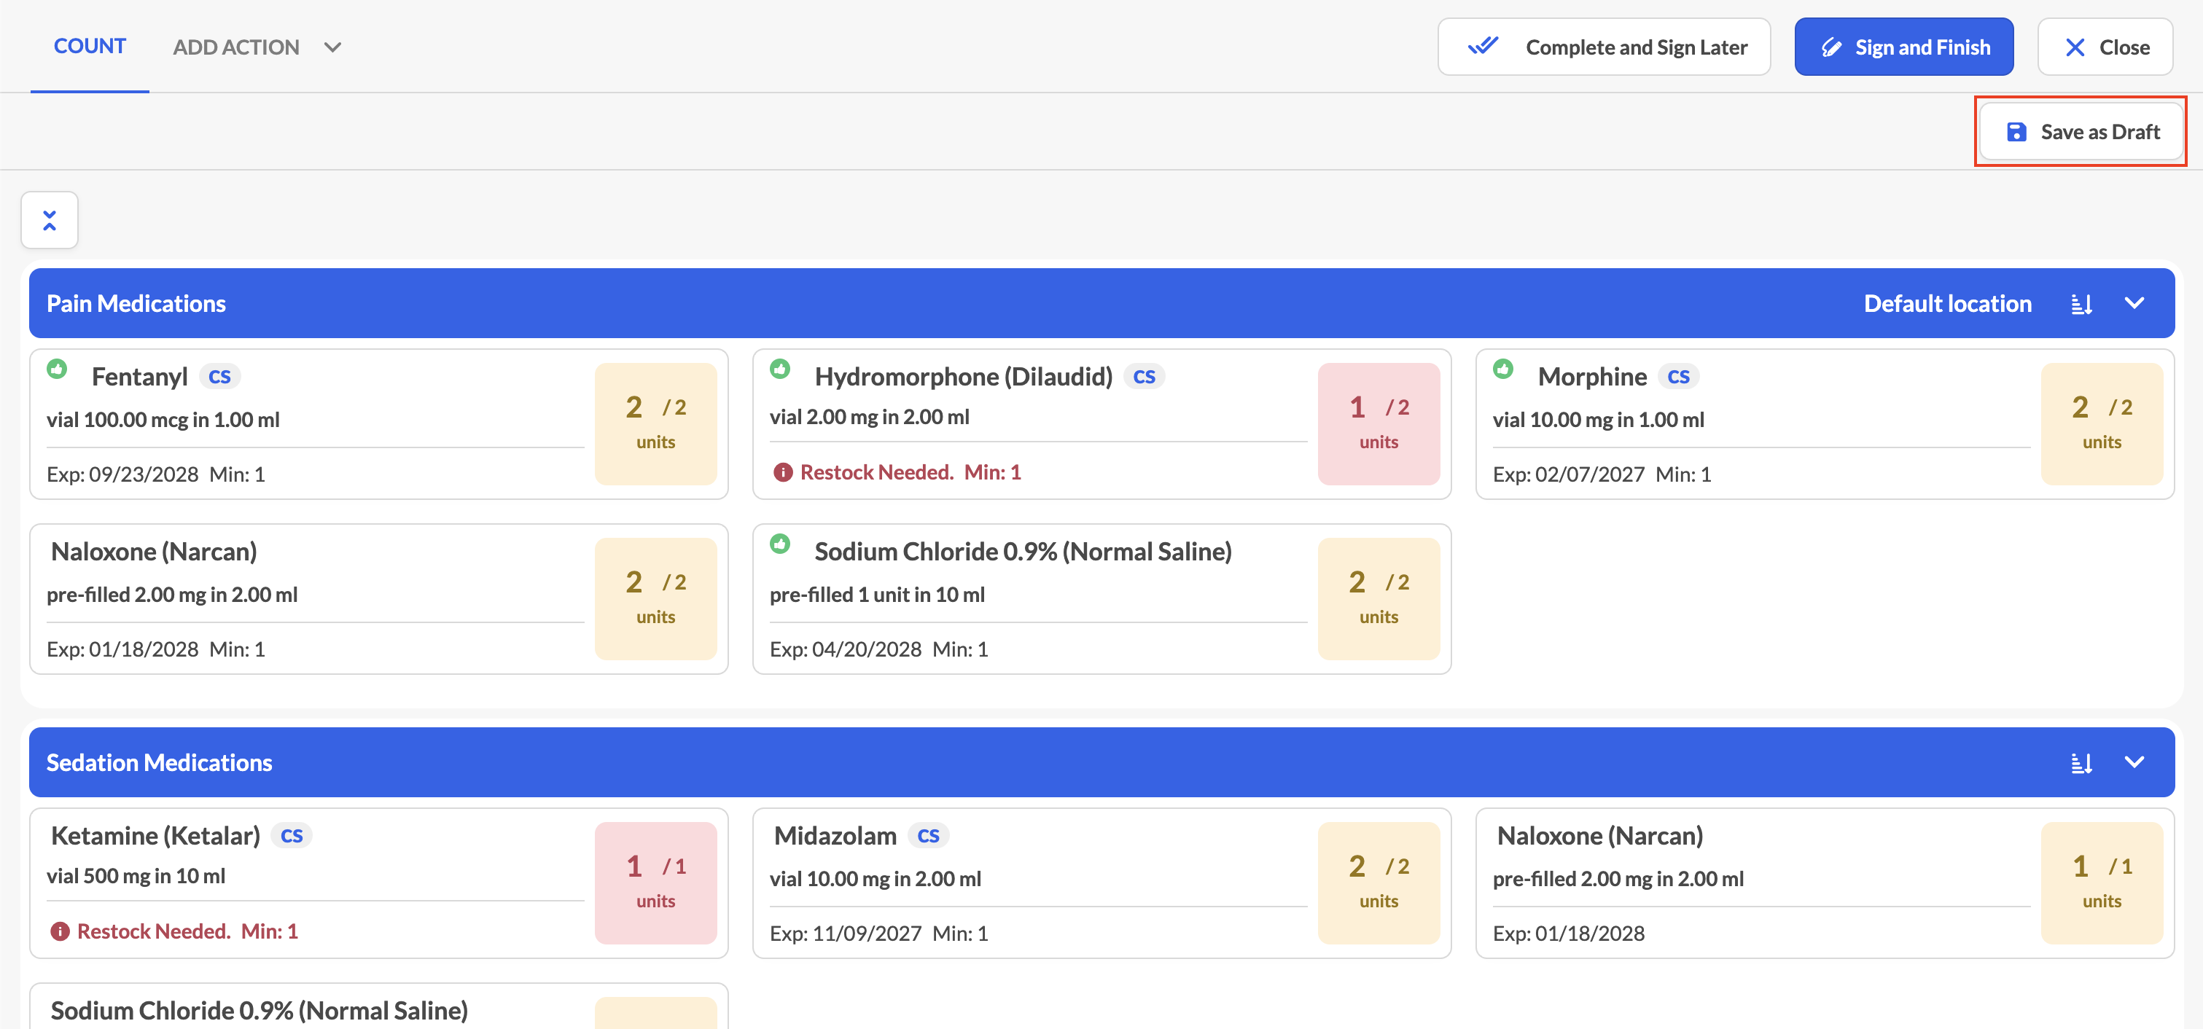Image resolution: width=2203 pixels, height=1029 pixels.
Task: Select the Ketamine (Ketalar) medication name
Action: pyautogui.click(x=156, y=836)
